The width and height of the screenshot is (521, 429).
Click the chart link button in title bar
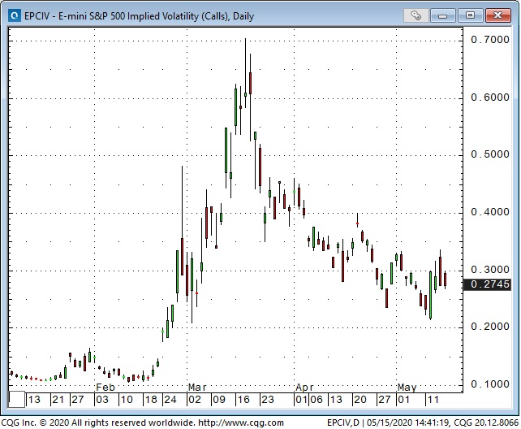click(x=416, y=15)
